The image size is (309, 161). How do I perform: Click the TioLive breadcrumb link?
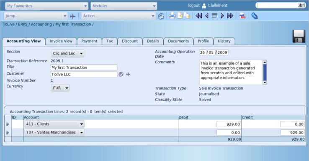coord(8,24)
